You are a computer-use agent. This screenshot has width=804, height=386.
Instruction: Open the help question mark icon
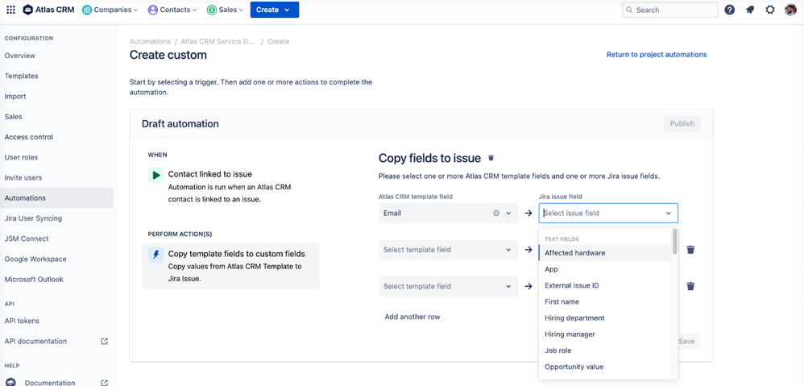tap(730, 10)
